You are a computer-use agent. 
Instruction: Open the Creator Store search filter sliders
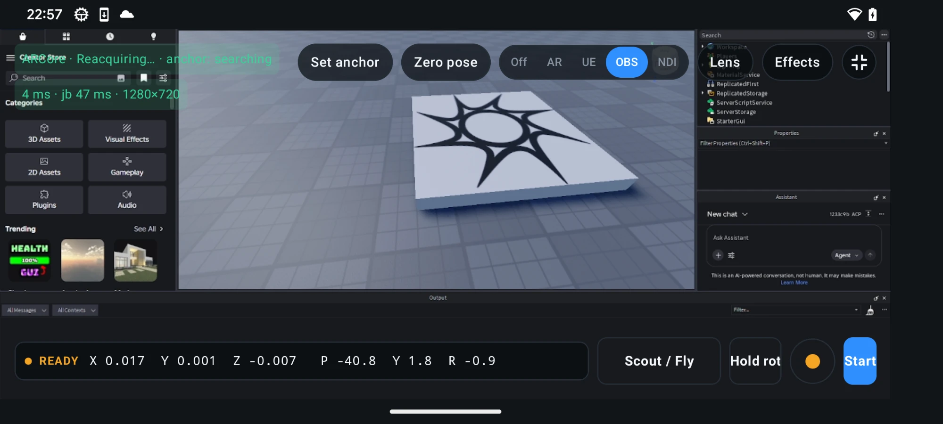[163, 78]
